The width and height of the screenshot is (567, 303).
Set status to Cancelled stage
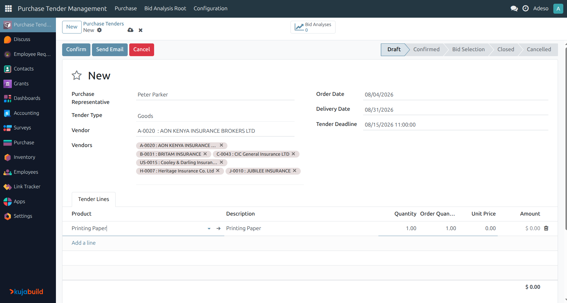click(x=539, y=49)
